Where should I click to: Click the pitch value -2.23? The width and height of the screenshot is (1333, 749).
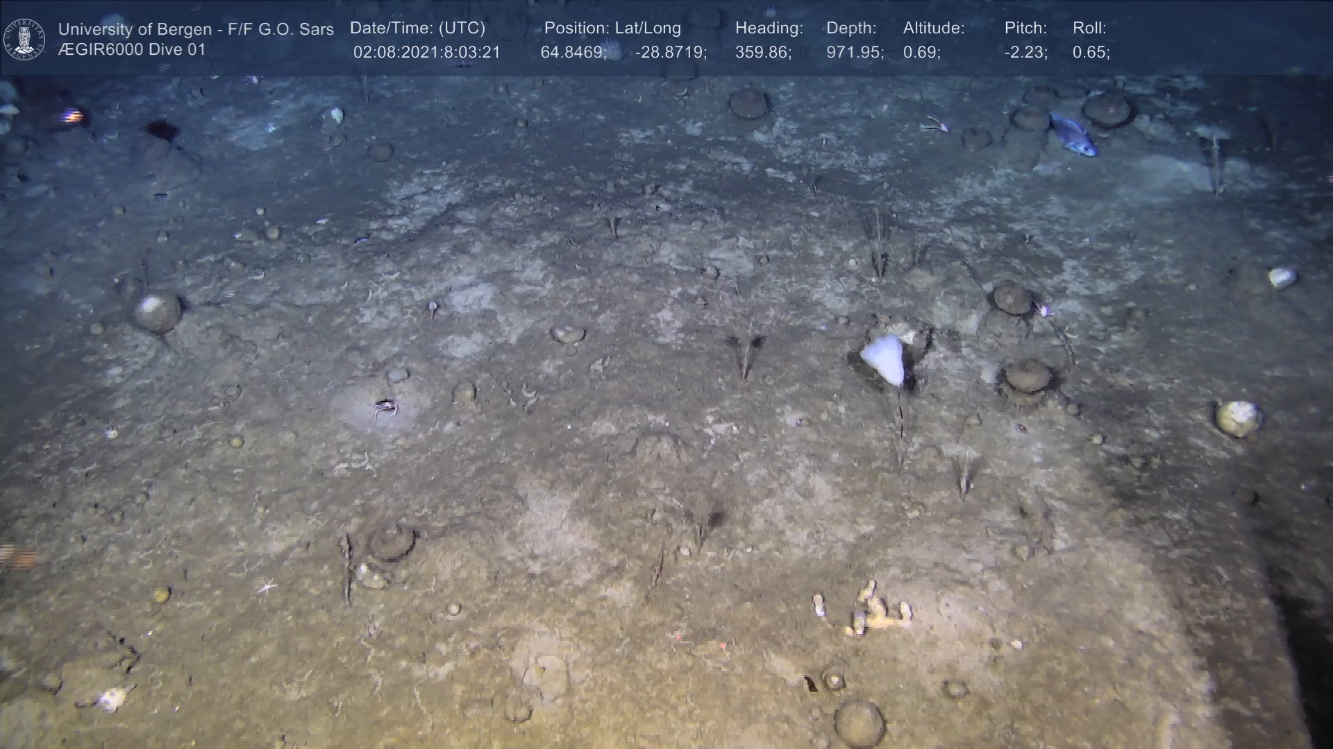[x=1025, y=53]
